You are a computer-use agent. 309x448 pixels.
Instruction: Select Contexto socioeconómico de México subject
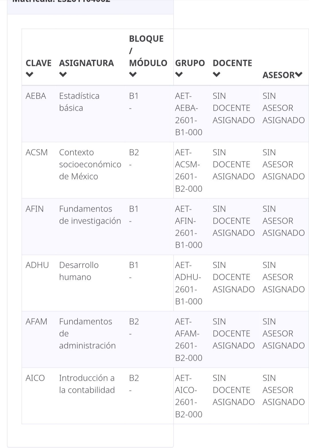(90, 164)
